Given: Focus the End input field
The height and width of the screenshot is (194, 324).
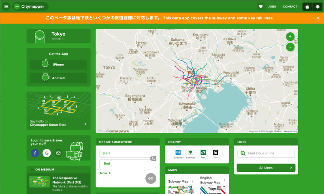Looking at the screenshot, I should tap(128, 164).
